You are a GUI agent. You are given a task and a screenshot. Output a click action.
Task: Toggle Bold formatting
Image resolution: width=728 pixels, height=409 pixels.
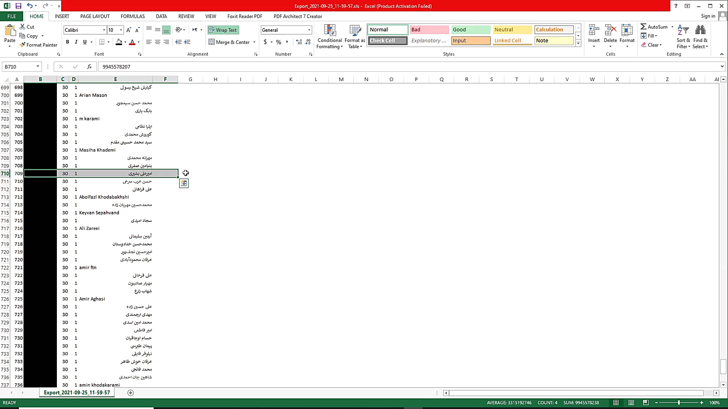pyautogui.click(x=67, y=42)
